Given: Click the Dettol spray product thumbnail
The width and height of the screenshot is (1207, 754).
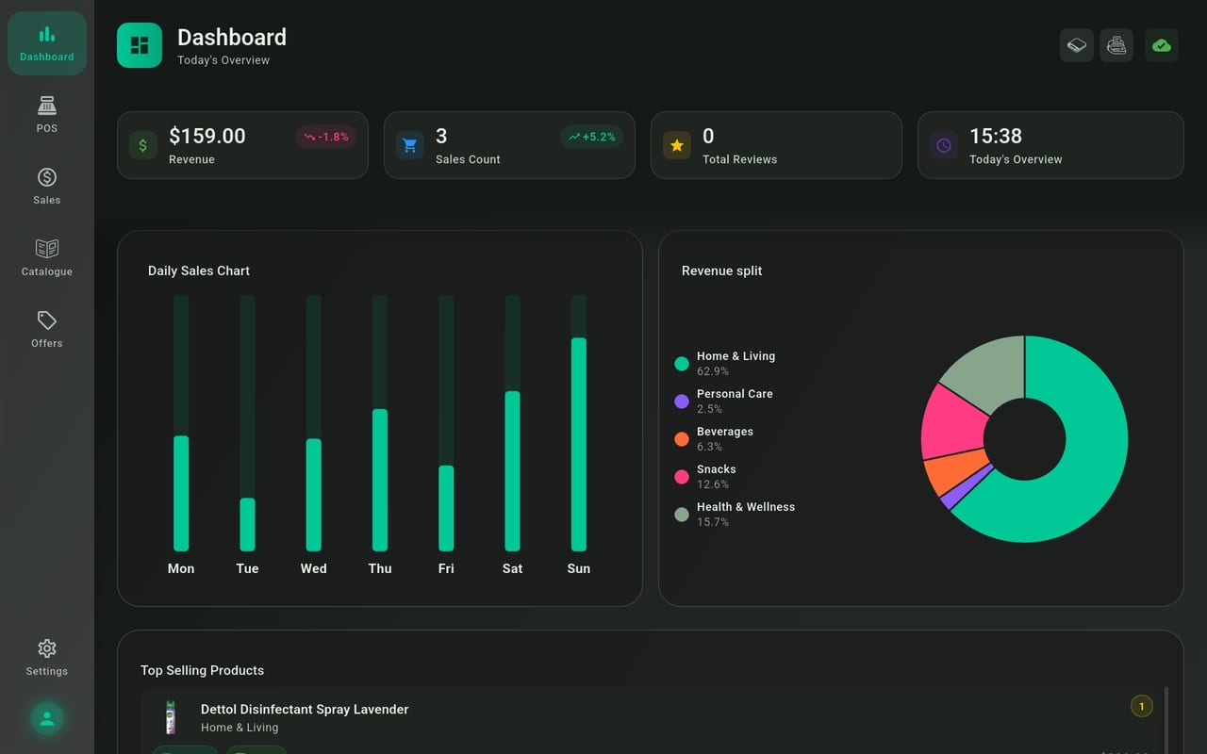Looking at the screenshot, I should pos(171,717).
